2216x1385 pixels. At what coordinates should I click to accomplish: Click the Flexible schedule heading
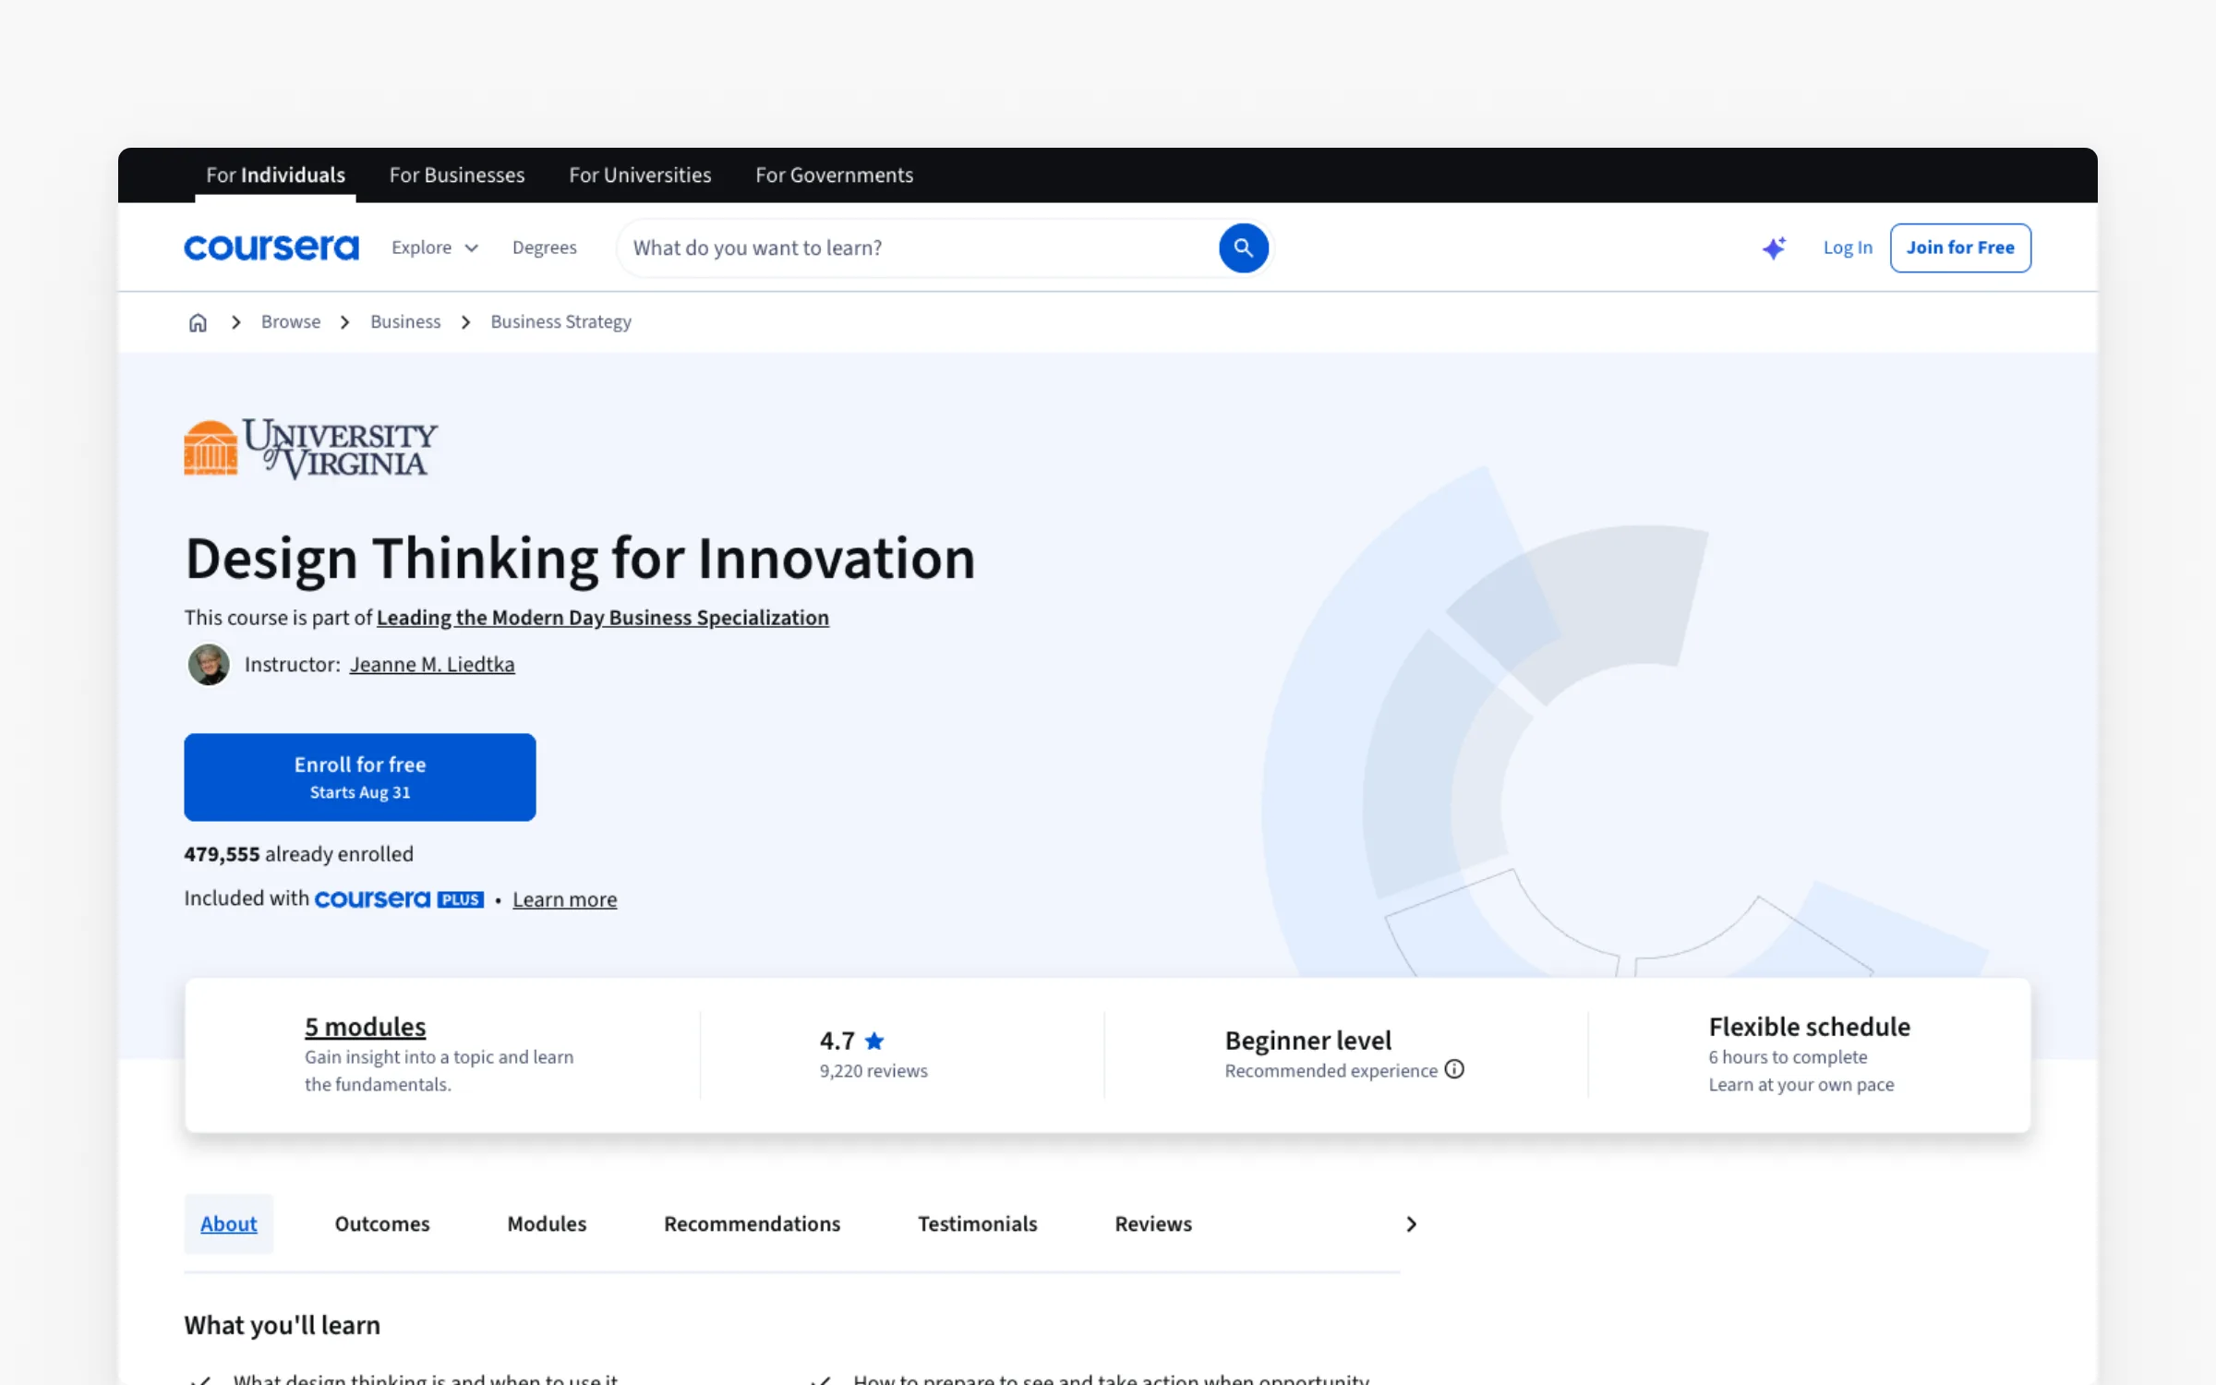click(x=1809, y=1027)
